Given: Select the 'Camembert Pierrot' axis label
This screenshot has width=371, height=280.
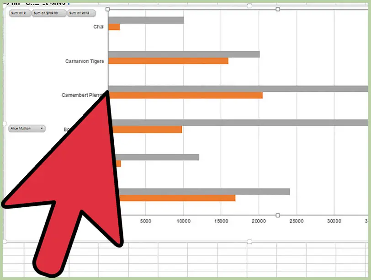Looking at the screenshot, I should [84, 95].
